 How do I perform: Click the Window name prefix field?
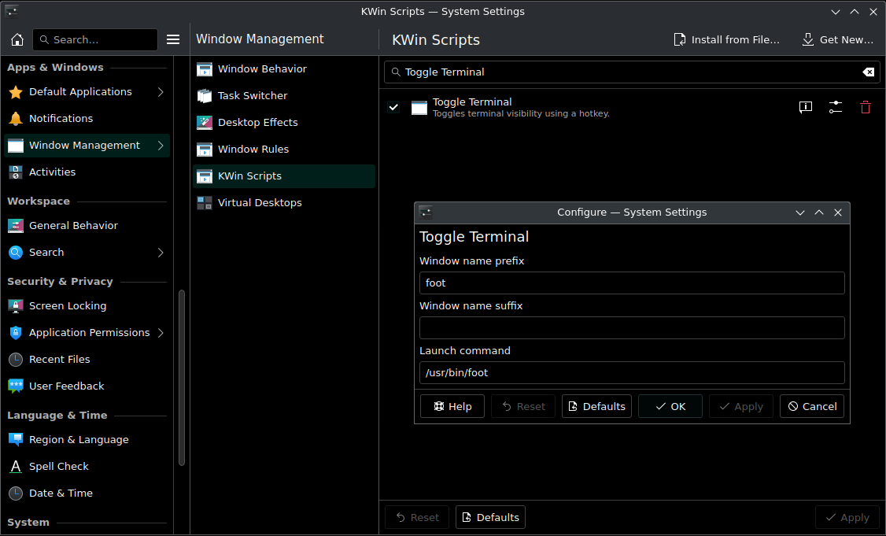(632, 283)
